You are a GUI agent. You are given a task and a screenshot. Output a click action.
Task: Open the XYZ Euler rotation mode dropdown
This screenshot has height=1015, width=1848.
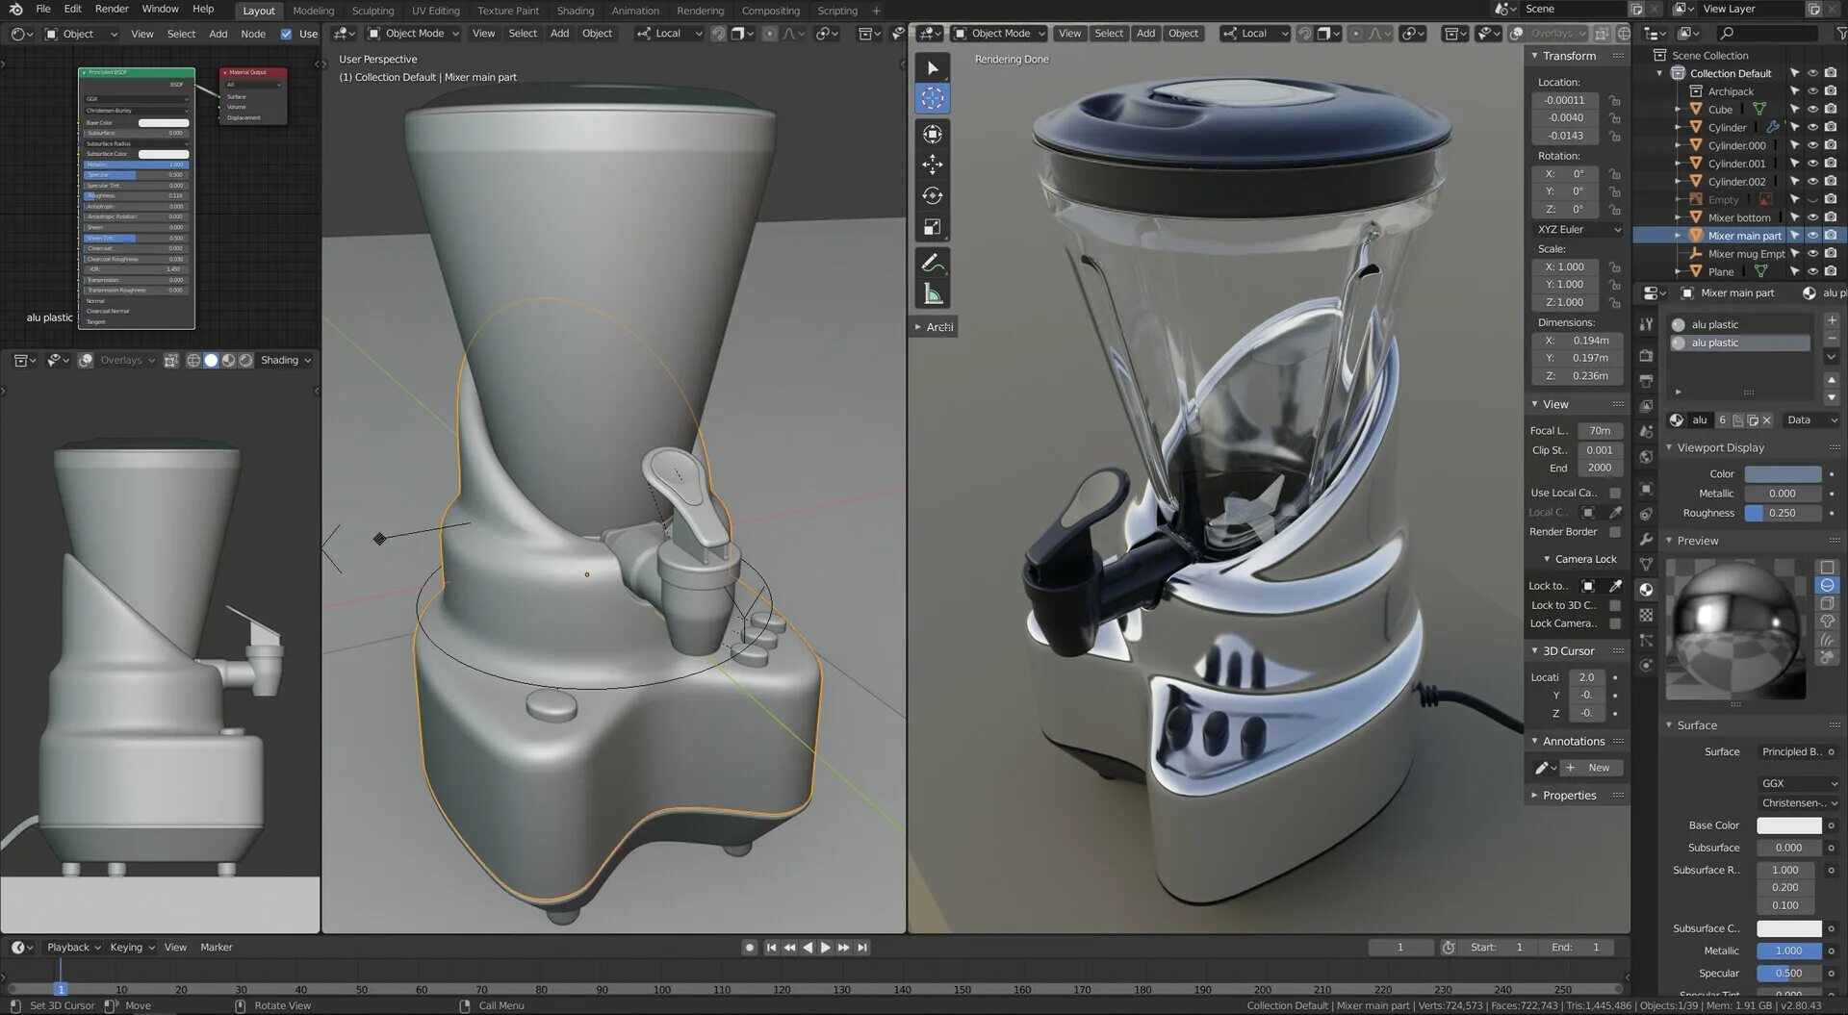click(x=1578, y=230)
